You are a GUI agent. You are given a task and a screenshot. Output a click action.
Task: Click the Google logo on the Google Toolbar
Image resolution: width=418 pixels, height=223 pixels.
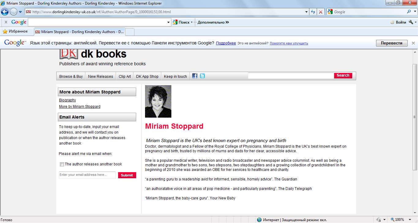pyautogui.click(x=19, y=22)
